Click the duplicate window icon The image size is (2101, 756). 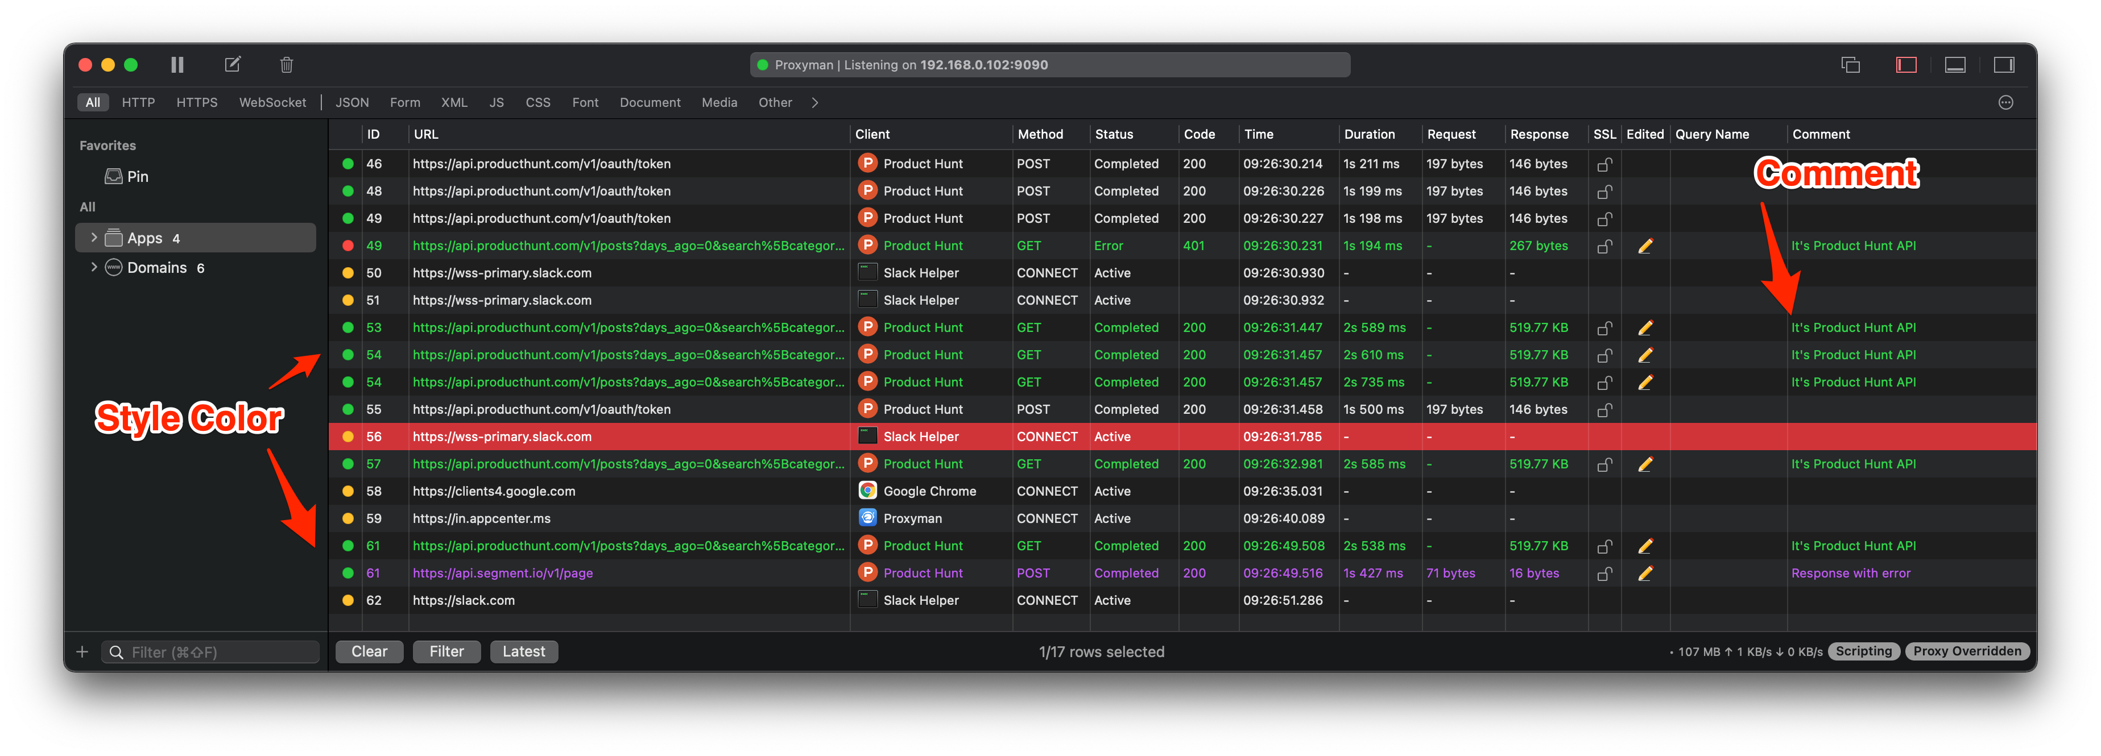(1850, 64)
